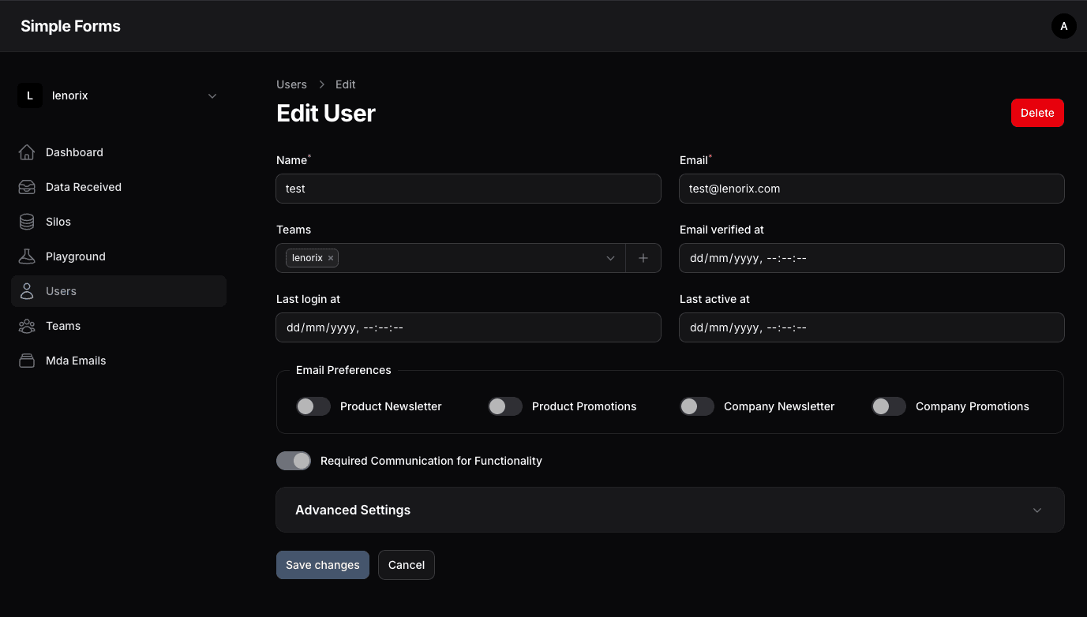Click the Teams group icon in sidebar
Screen dimensions: 1087x617
(x=27, y=326)
